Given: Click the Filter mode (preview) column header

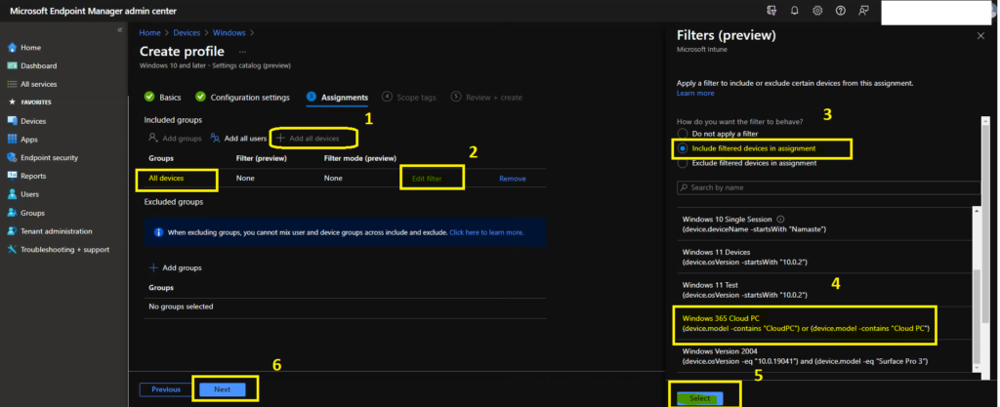Looking at the screenshot, I should [x=359, y=158].
